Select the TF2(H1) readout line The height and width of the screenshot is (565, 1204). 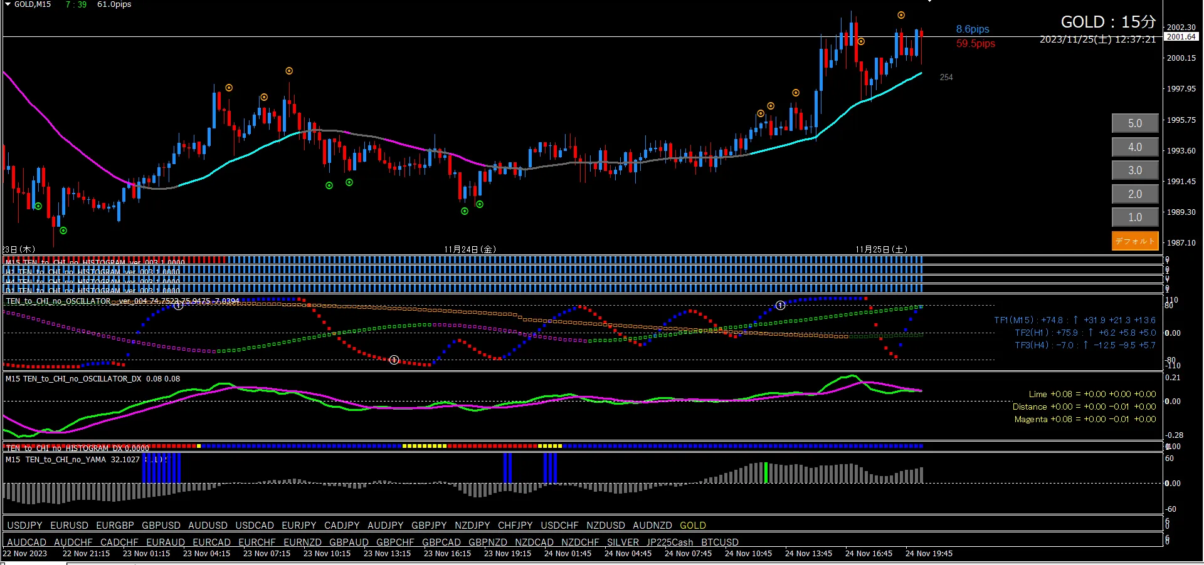click(1085, 333)
